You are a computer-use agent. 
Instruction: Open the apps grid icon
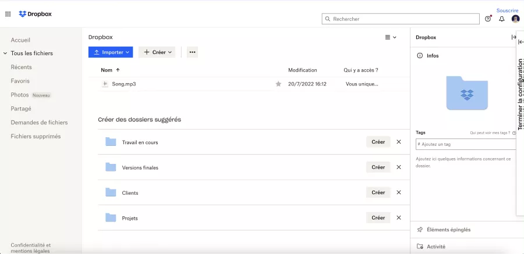point(8,14)
